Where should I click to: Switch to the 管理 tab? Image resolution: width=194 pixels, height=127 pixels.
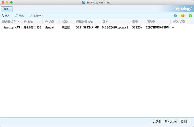[x=6, y=9]
